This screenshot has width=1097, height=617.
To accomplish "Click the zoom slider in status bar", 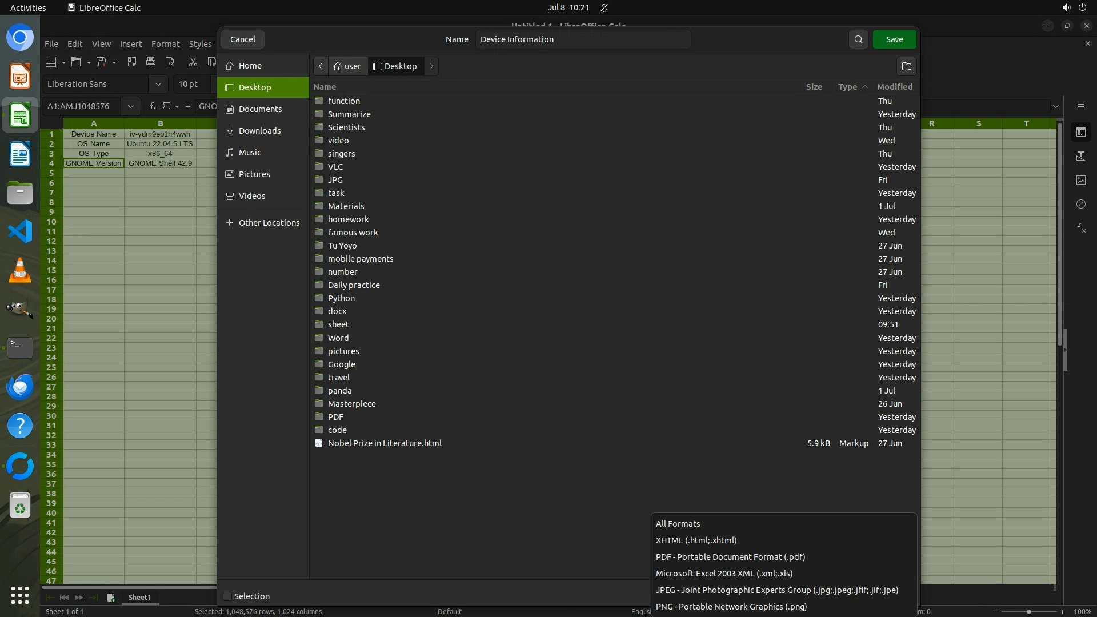I will click(1028, 612).
